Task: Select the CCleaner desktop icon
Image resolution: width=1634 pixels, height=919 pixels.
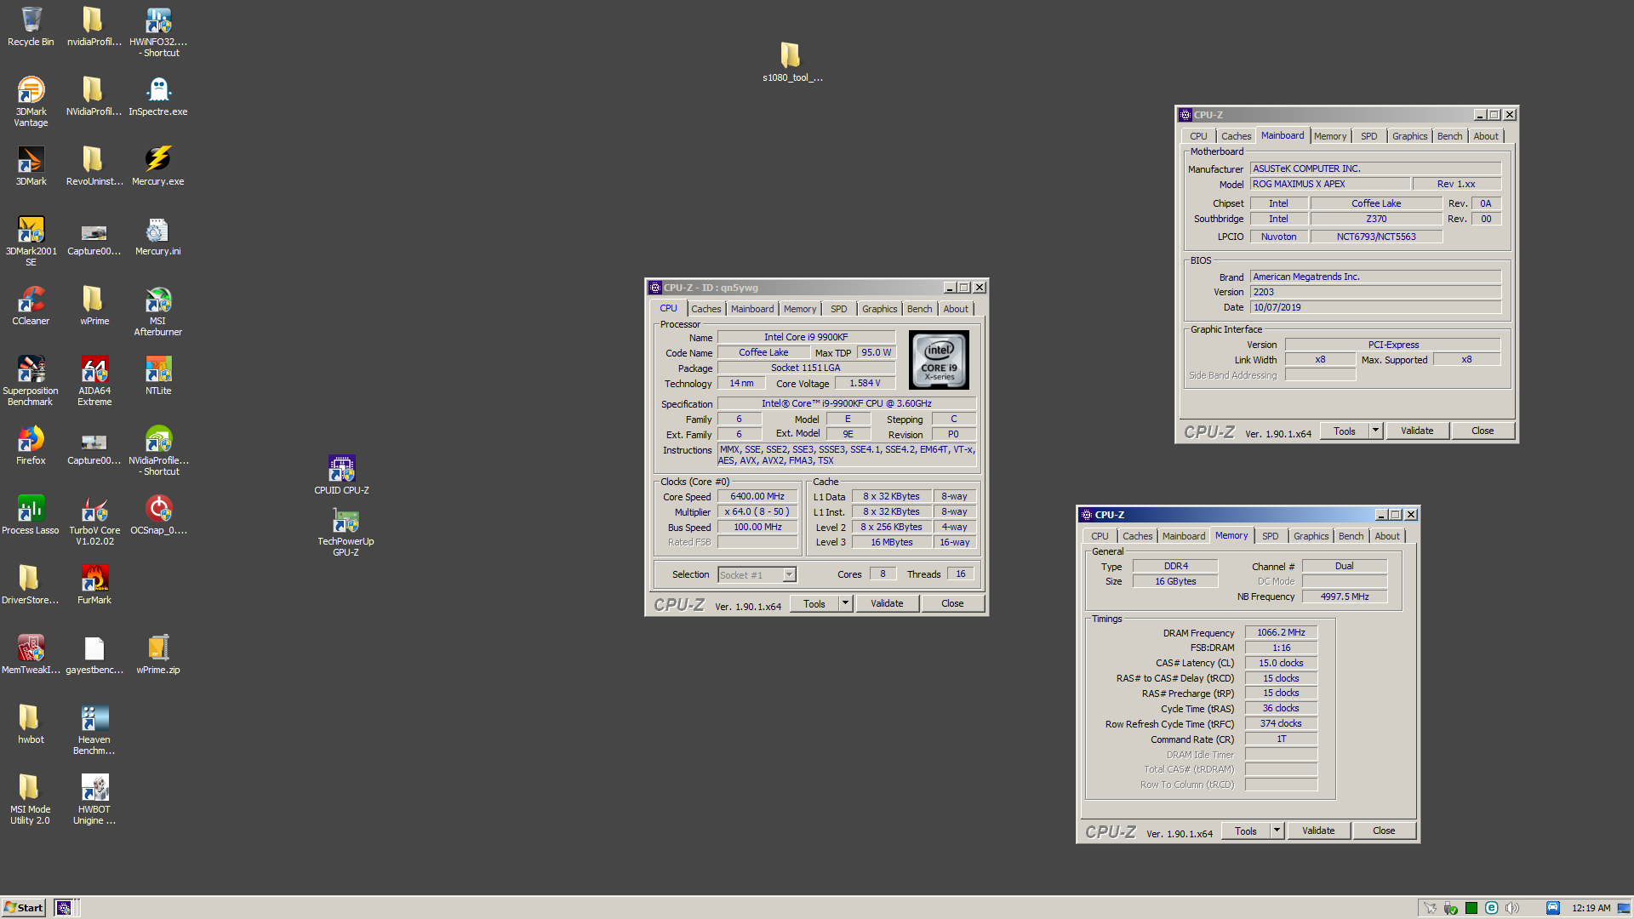Action: point(31,300)
